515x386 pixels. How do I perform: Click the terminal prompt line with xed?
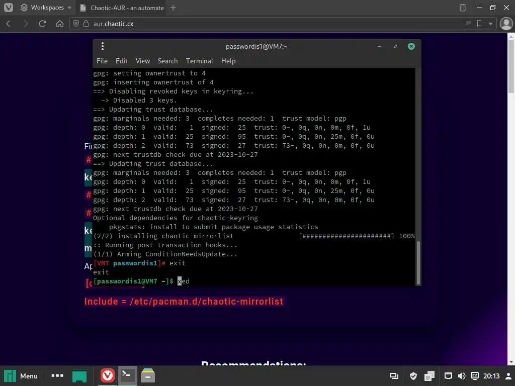tap(141, 281)
